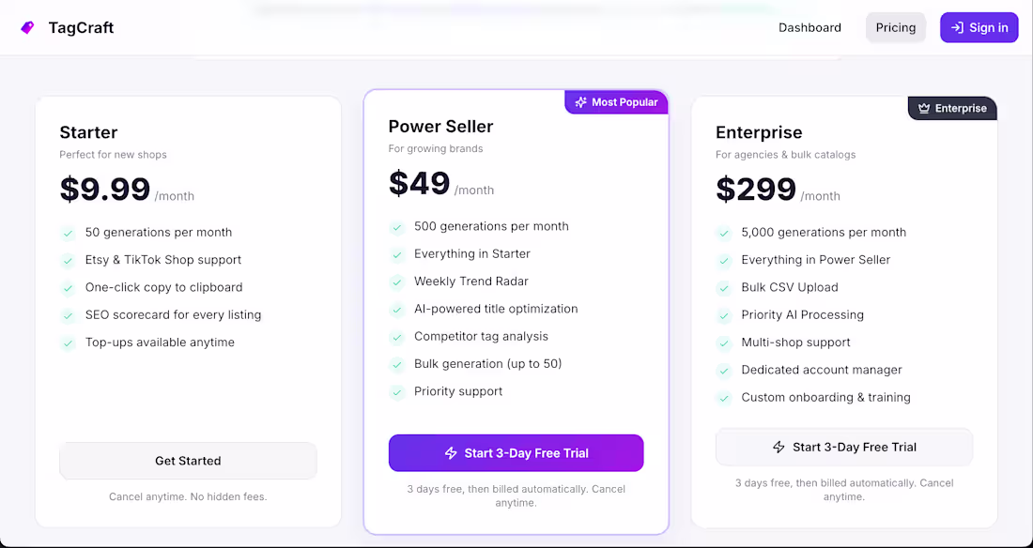Viewport: 1033px width, 548px height.
Task: Switch to the Pricing tab
Action: pyautogui.click(x=895, y=27)
